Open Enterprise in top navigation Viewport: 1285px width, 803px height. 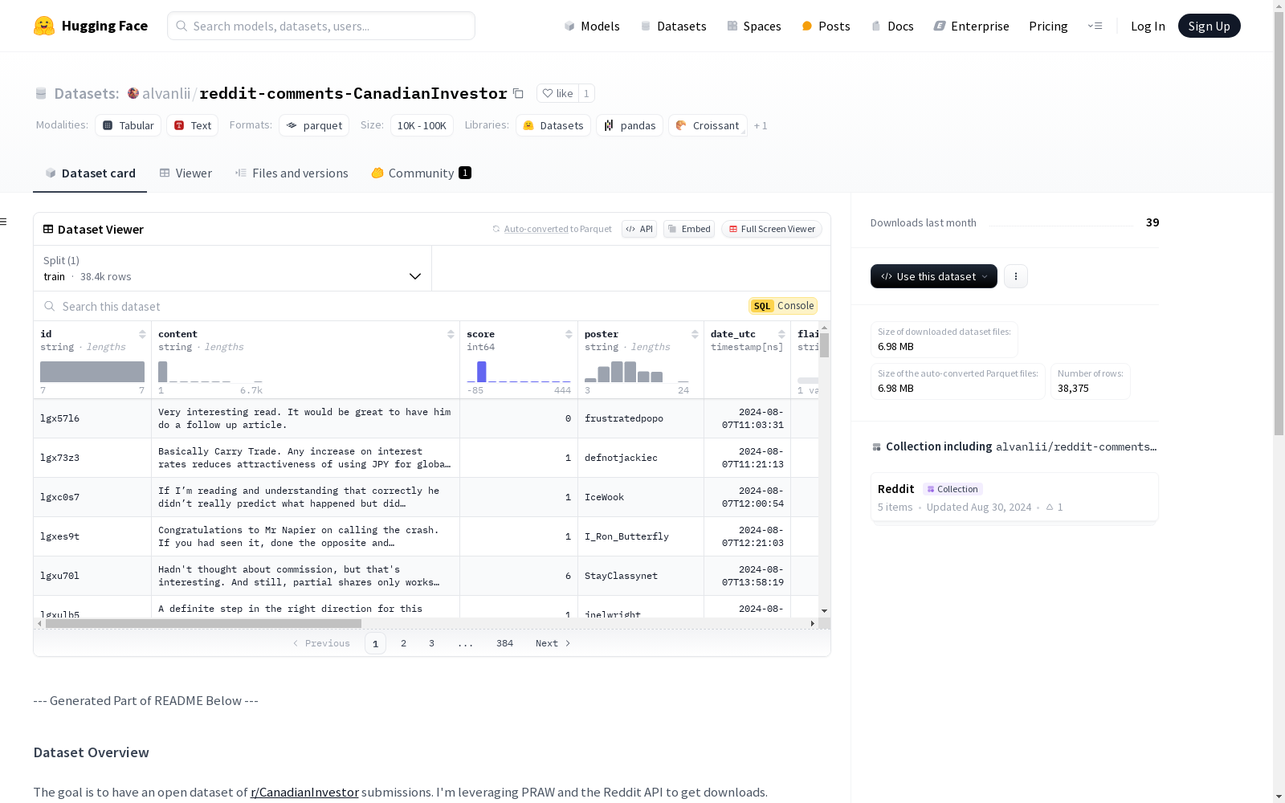(971, 26)
